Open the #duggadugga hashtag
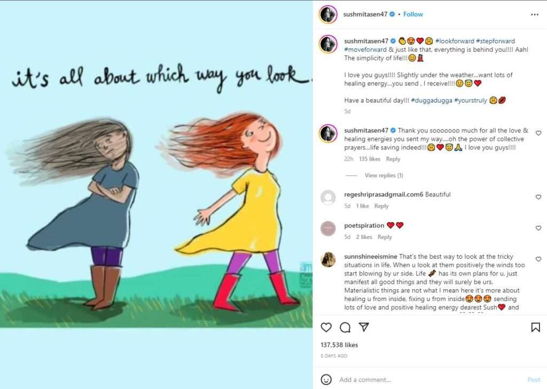This screenshot has width=547, height=389. pyautogui.click(x=432, y=100)
